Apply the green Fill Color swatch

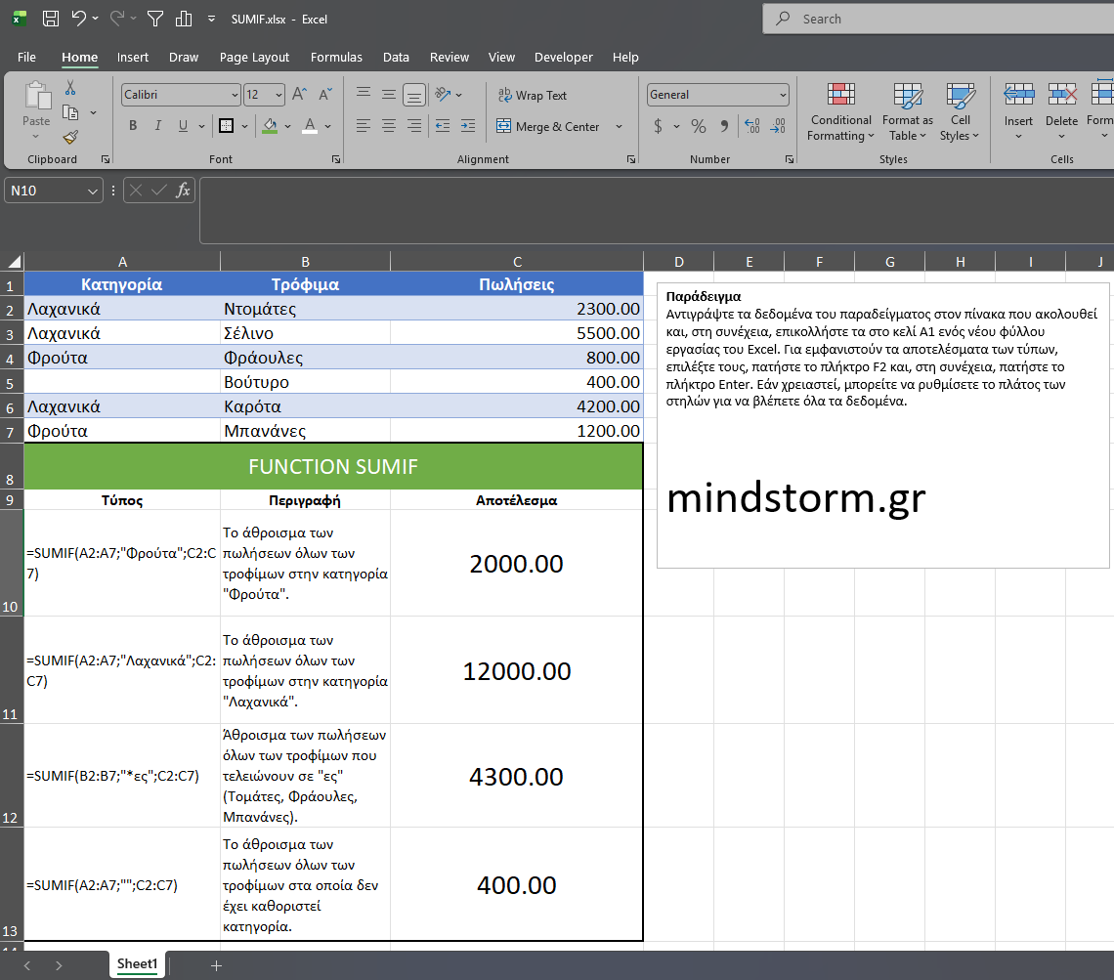click(x=270, y=126)
